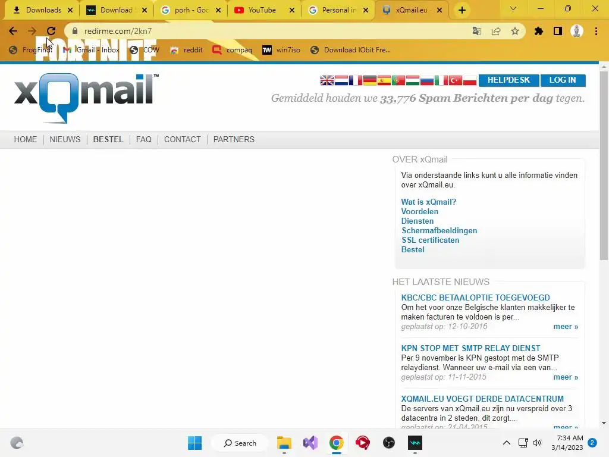Open the reddit bookmark
The image size is (609, 457).
click(186, 50)
